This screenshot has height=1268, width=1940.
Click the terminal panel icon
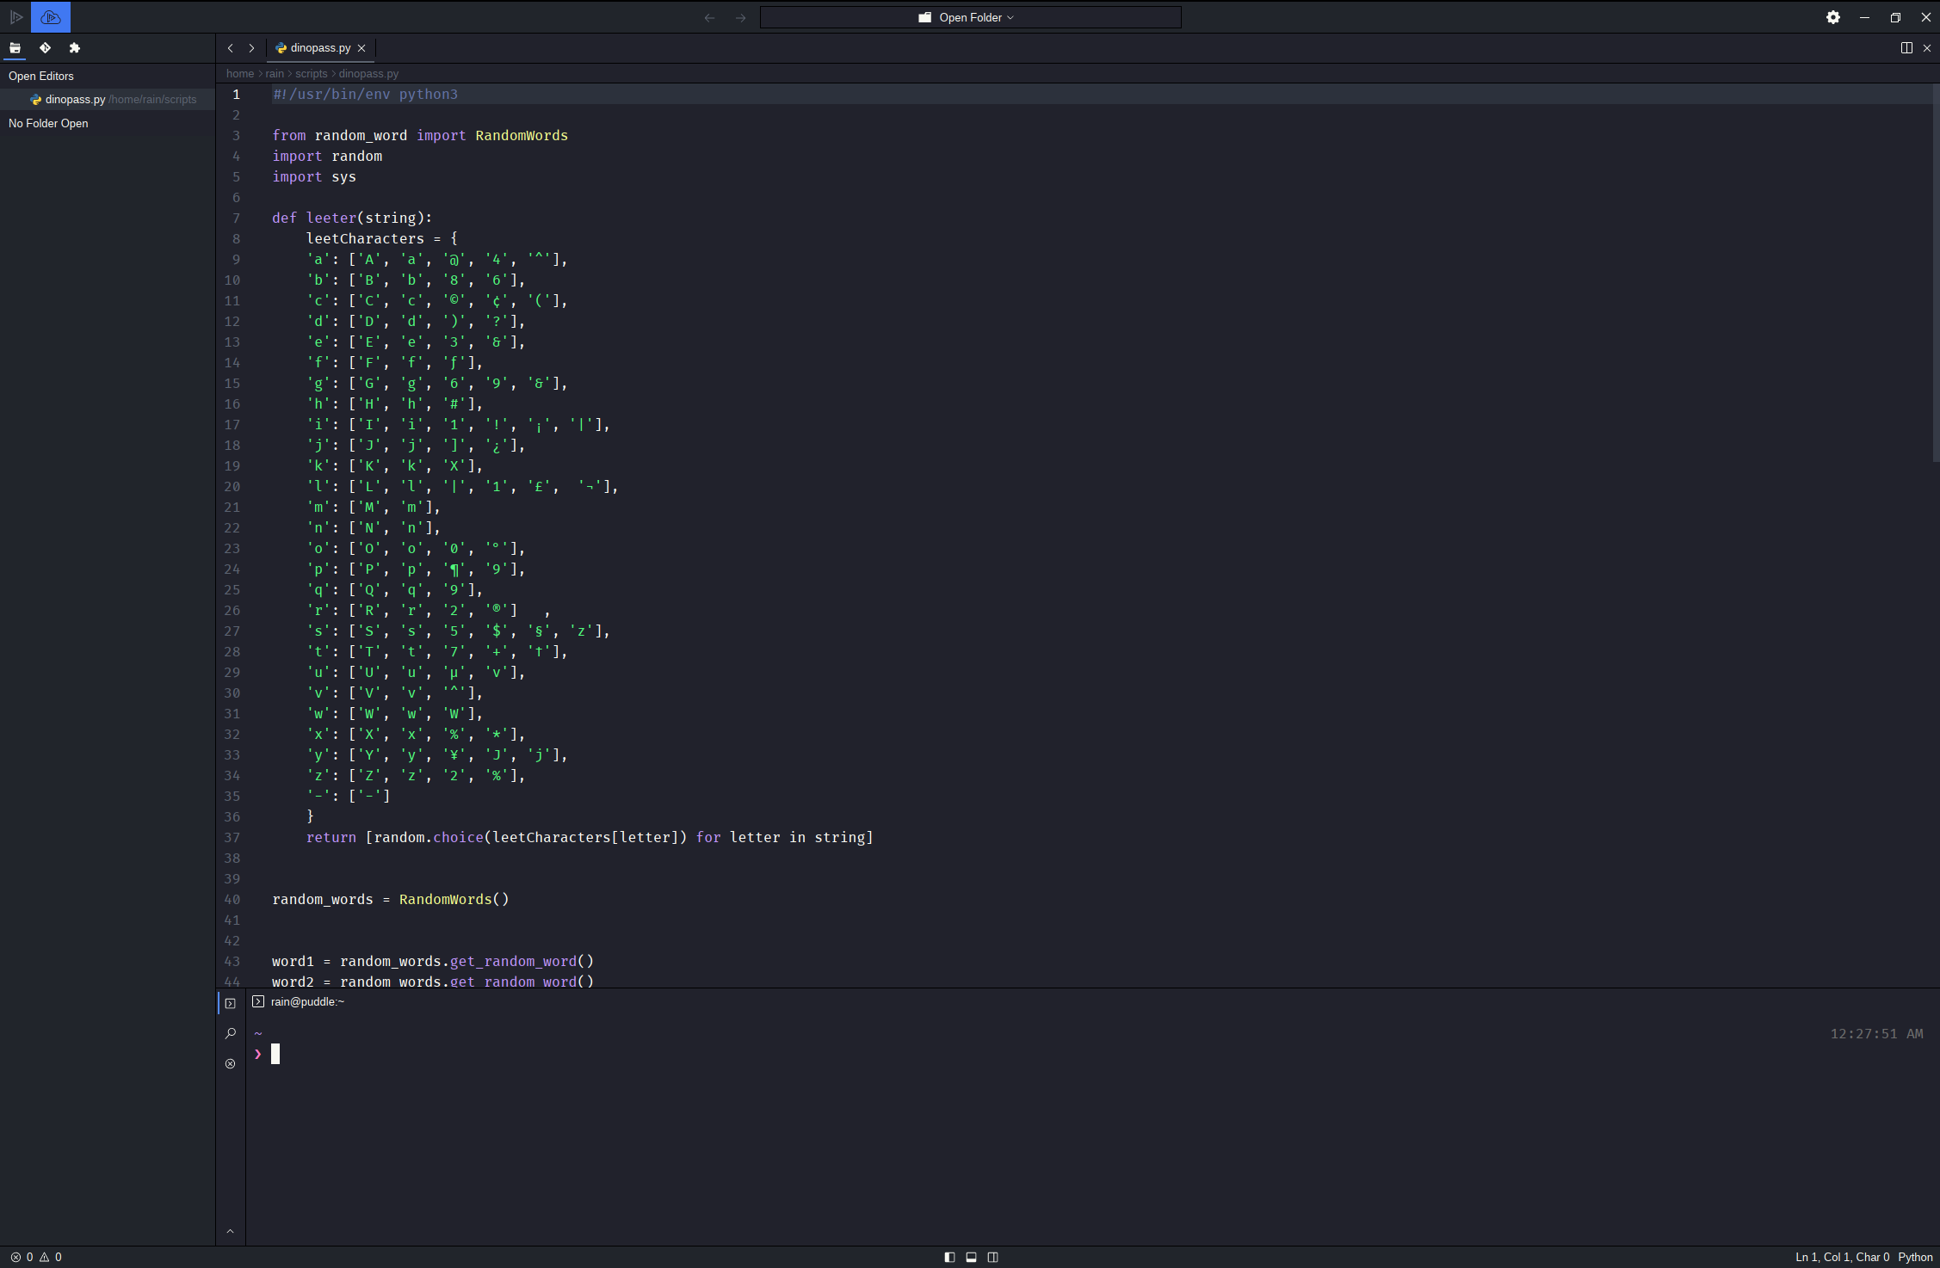click(231, 1003)
